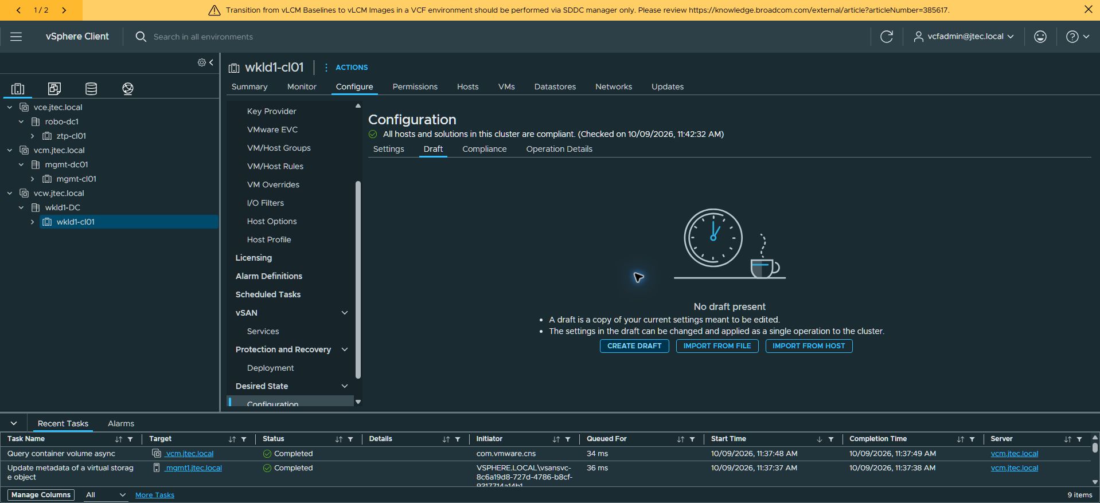Select the Hosts and Clusters inventory view icon
The width and height of the screenshot is (1100, 503).
tap(18, 88)
